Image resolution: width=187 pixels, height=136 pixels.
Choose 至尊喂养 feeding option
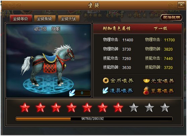[162, 91]
